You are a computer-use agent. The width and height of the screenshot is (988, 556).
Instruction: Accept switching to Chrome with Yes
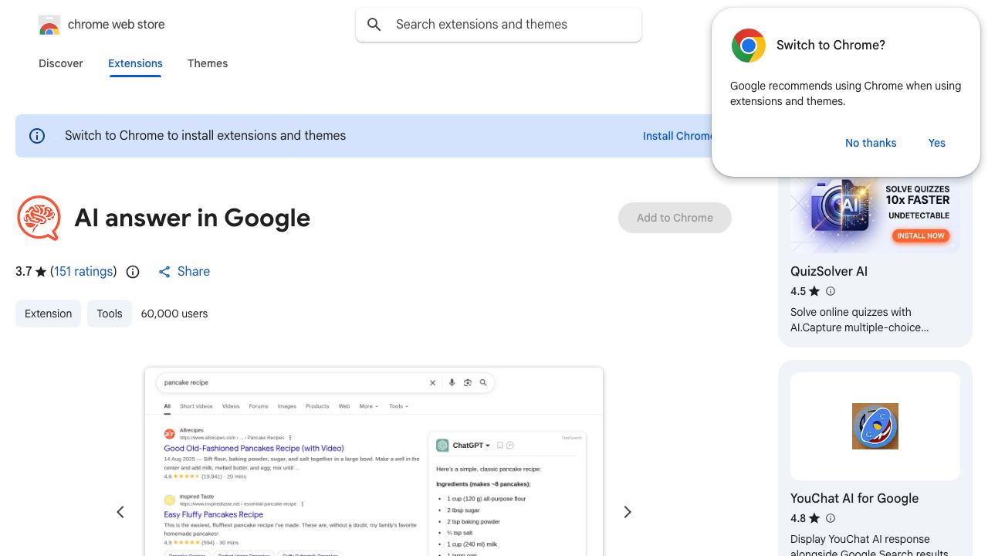(x=937, y=143)
